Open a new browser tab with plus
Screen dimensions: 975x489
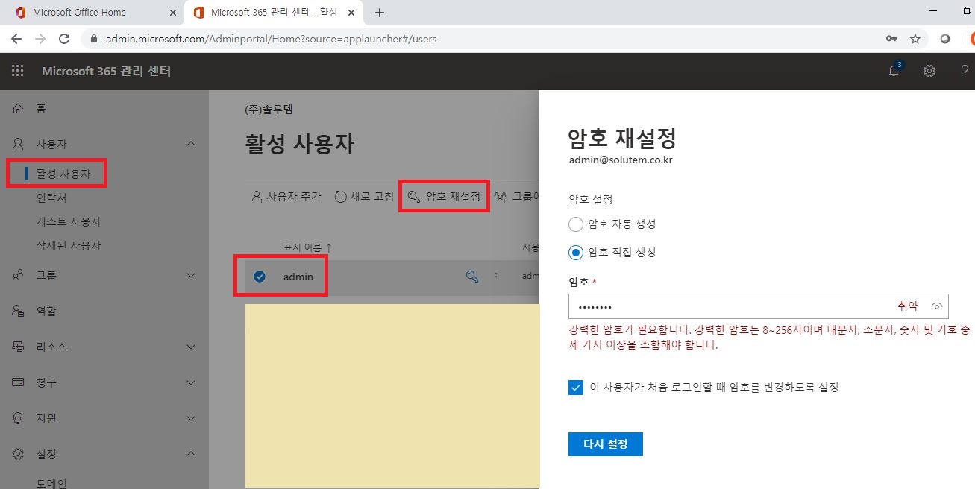[380, 13]
